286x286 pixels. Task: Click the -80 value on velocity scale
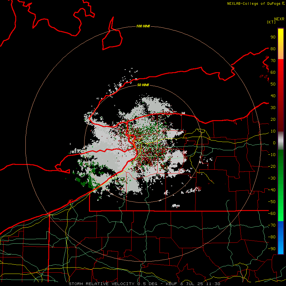[x=272, y=237]
